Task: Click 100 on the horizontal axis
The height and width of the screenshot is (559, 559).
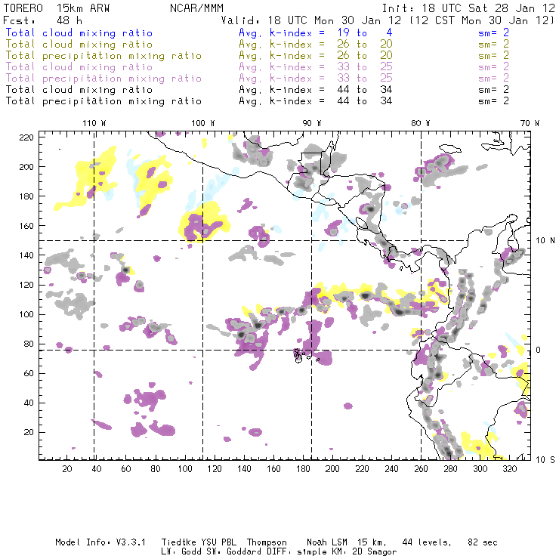Action: pos(185,469)
